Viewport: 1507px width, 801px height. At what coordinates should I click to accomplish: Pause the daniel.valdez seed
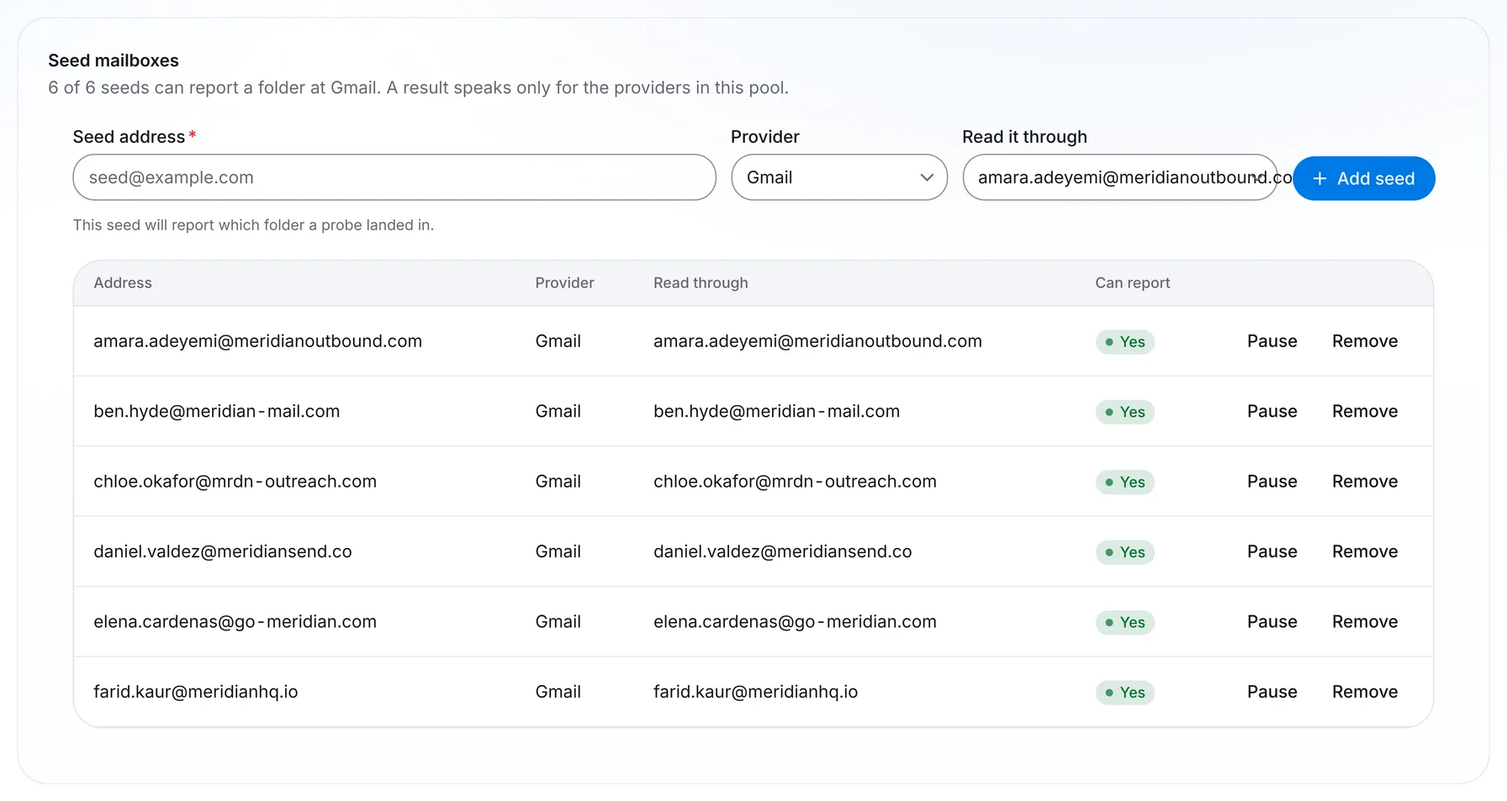tap(1272, 551)
